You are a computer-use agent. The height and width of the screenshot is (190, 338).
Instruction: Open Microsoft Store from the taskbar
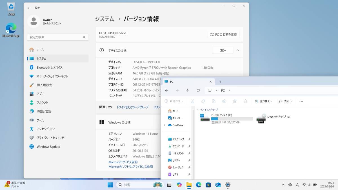pos(208,185)
